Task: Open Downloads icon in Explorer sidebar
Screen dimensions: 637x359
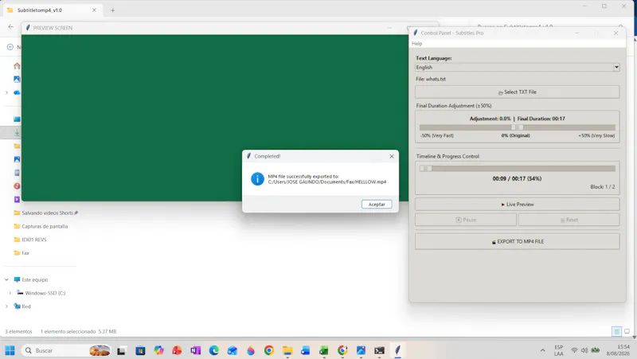Action: coord(17,132)
